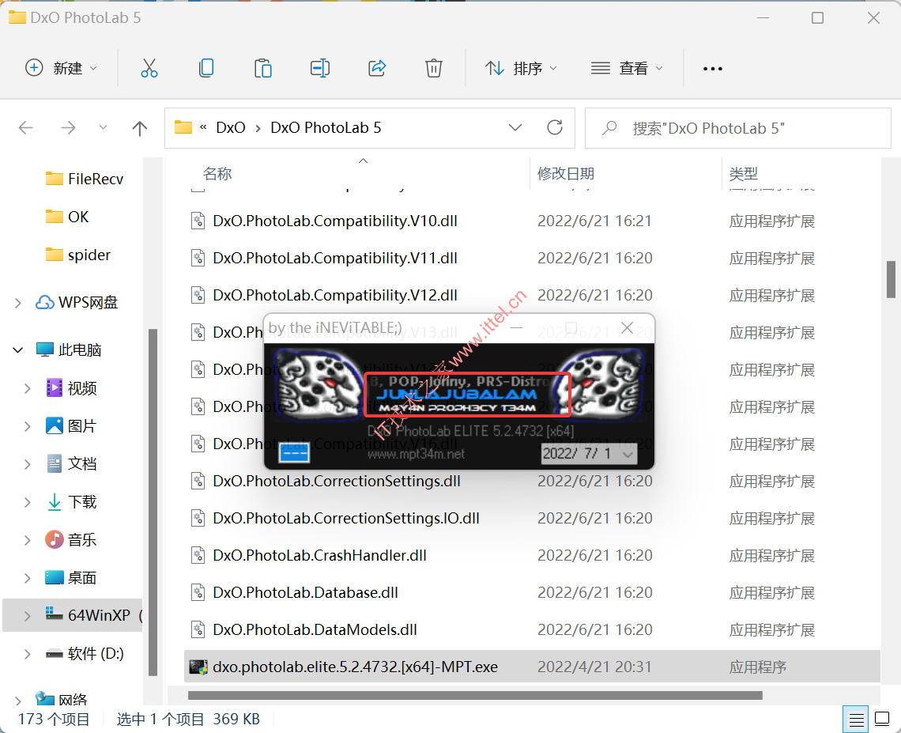The image size is (901, 733).
Task: Open the three-dot more options menu
Action: [x=713, y=69]
